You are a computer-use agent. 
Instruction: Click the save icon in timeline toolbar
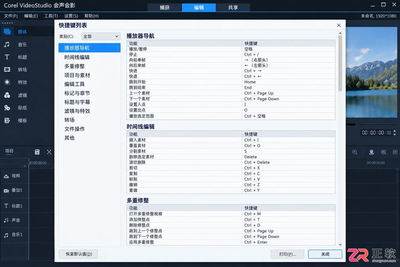click(37, 152)
